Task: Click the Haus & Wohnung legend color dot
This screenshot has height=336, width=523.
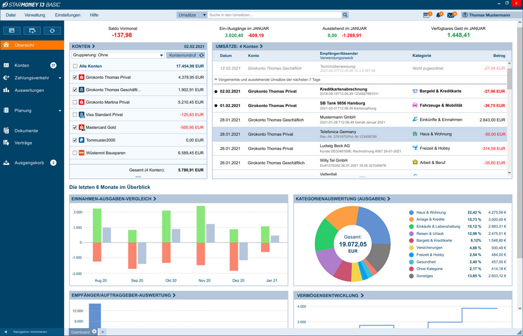Action: pos(411,213)
